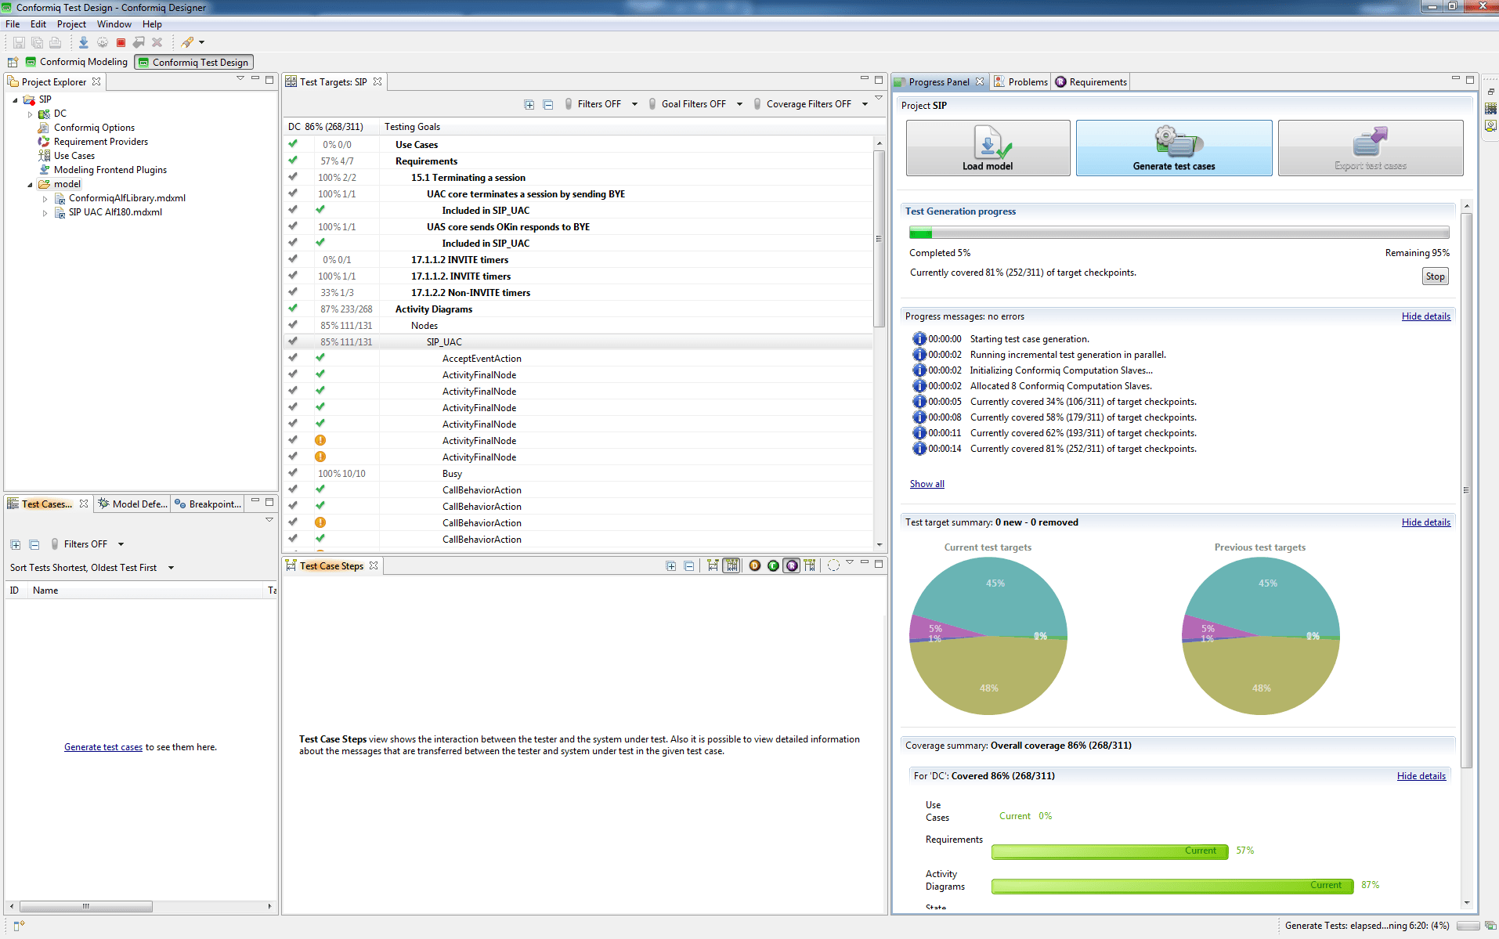Viewport: 1499px width, 939px height.
Task: Toggle the checkmark for SIP_UAC row
Action: 293,341
